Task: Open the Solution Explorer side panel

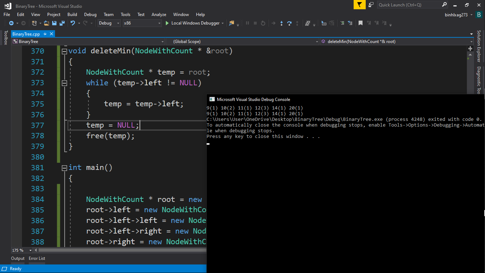Action: (479, 46)
